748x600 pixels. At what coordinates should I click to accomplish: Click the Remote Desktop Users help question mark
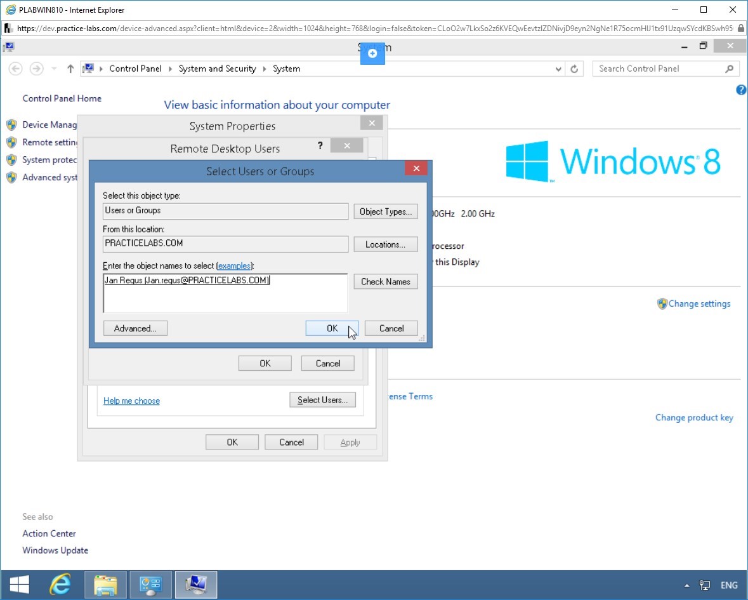tap(320, 145)
